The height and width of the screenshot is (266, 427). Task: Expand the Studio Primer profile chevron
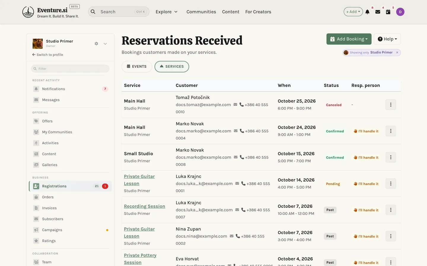coord(105,44)
